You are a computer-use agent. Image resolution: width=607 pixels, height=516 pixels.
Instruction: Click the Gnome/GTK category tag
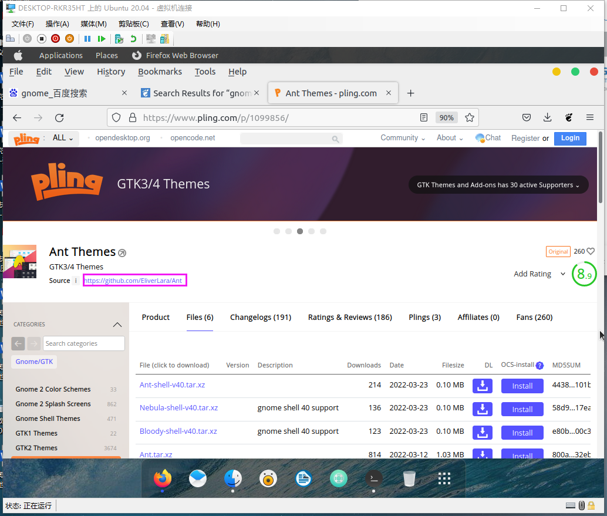click(x=34, y=362)
